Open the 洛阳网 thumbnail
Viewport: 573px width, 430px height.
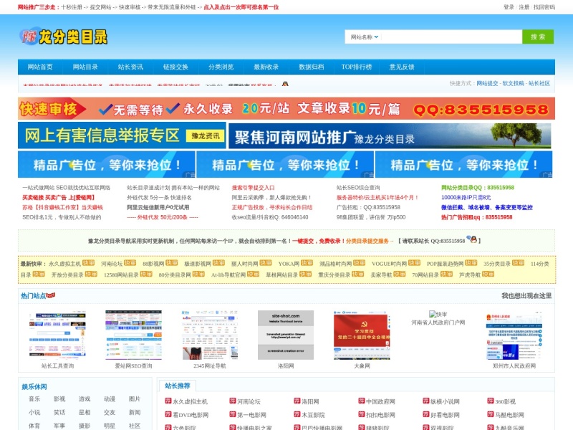285,335
